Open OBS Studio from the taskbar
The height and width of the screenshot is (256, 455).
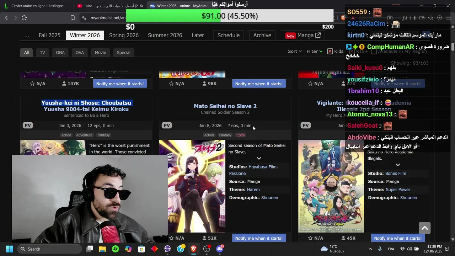point(207,249)
